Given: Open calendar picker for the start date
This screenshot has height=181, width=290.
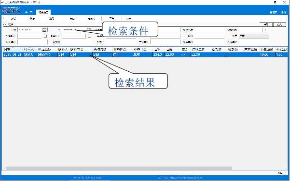Looking at the screenshot, I should (x=44, y=30).
